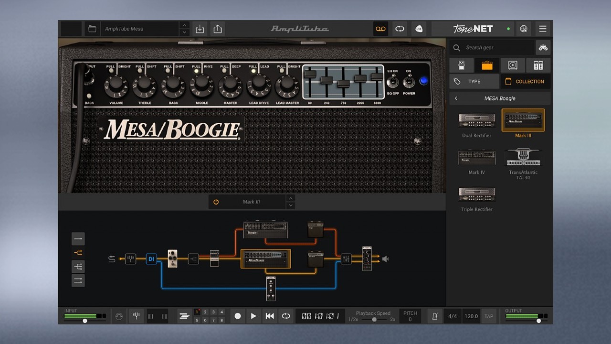Click the VOLUME knob on amp
Viewport: 611px width, 344px height.
pos(116,84)
